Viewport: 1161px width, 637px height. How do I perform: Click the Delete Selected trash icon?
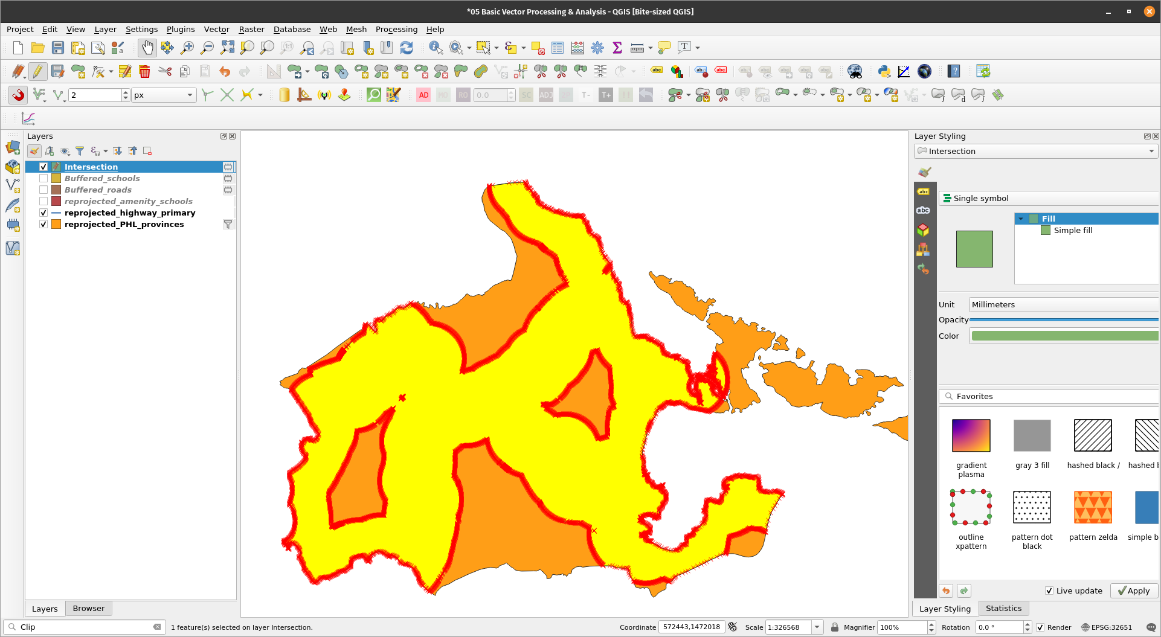pyautogui.click(x=144, y=71)
